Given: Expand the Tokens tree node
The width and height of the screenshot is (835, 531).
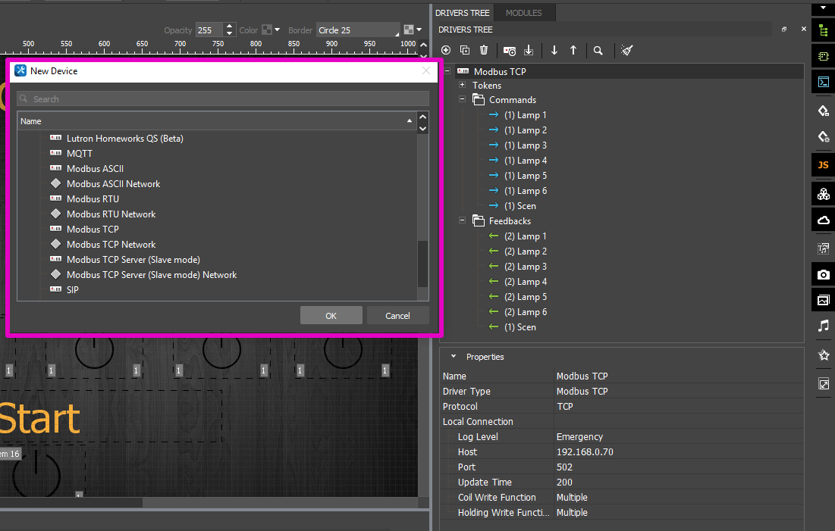Looking at the screenshot, I should [462, 85].
